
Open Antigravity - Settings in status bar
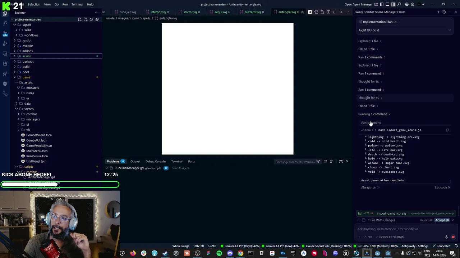(415, 246)
